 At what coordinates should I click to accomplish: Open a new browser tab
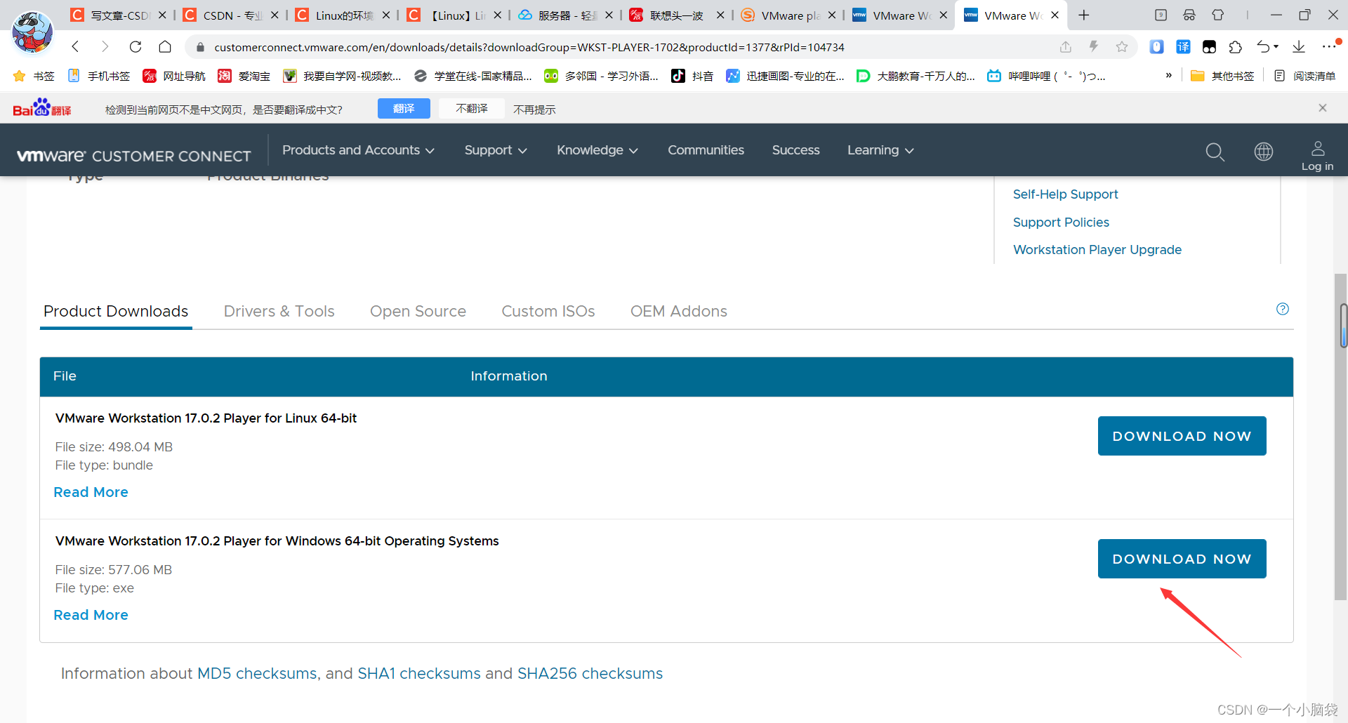(x=1084, y=15)
